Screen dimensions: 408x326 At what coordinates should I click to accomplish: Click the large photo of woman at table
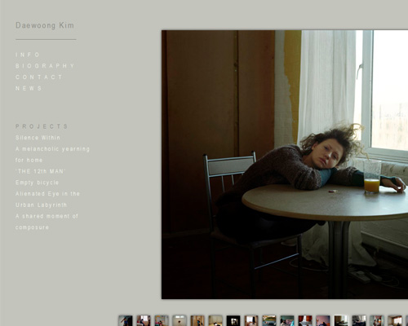tap(285, 165)
